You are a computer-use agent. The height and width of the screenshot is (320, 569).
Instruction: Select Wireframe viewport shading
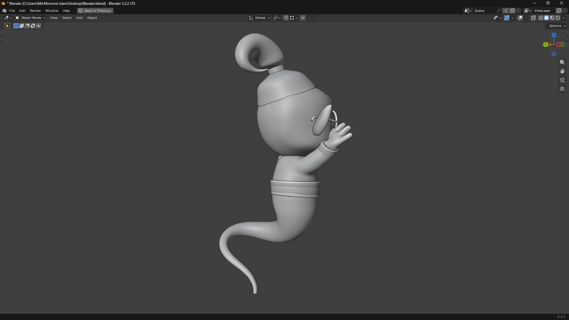click(x=541, y=18)
